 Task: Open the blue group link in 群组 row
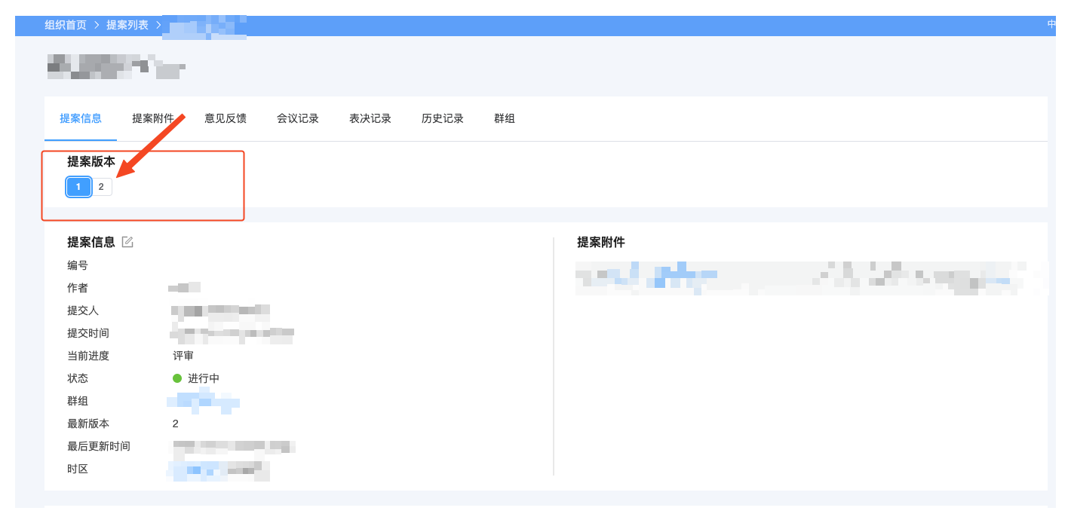click(x=204, y=401)
